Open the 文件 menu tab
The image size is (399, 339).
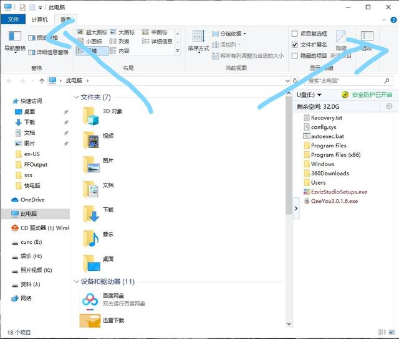(13, 19)
